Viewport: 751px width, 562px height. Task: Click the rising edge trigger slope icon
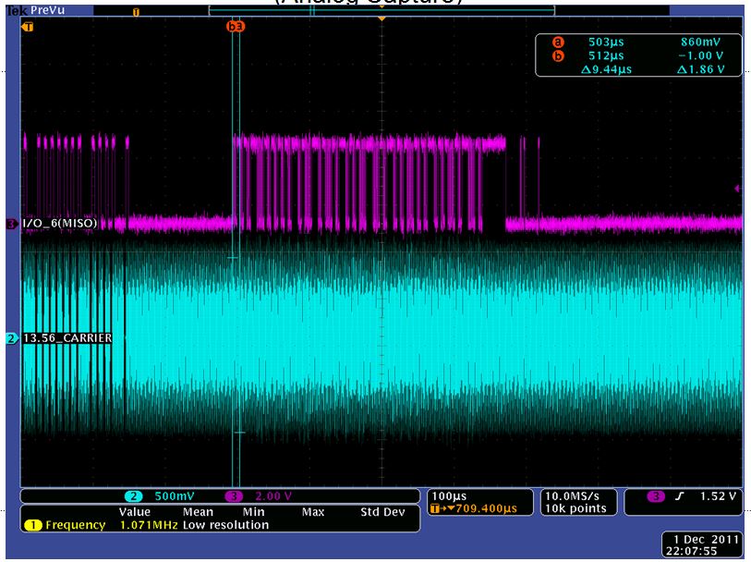[x=679, y=496]
